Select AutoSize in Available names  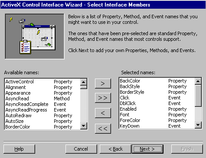42,121
